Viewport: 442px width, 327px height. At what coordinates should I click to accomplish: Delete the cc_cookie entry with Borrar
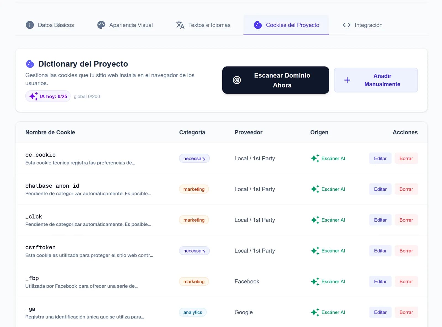point(406,158)
